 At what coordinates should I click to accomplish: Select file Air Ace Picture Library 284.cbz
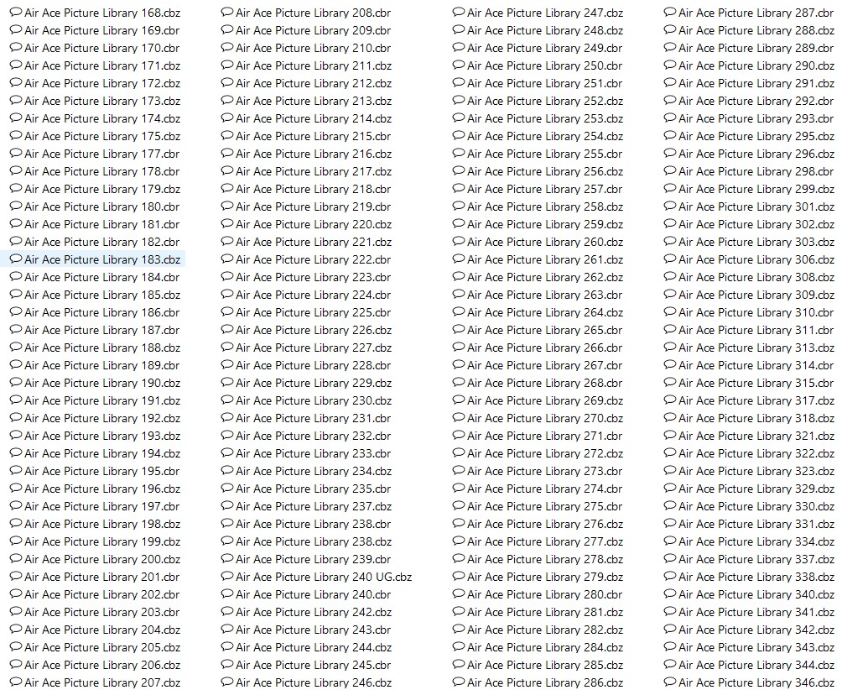pyautogui.click(x=544, y=647)
